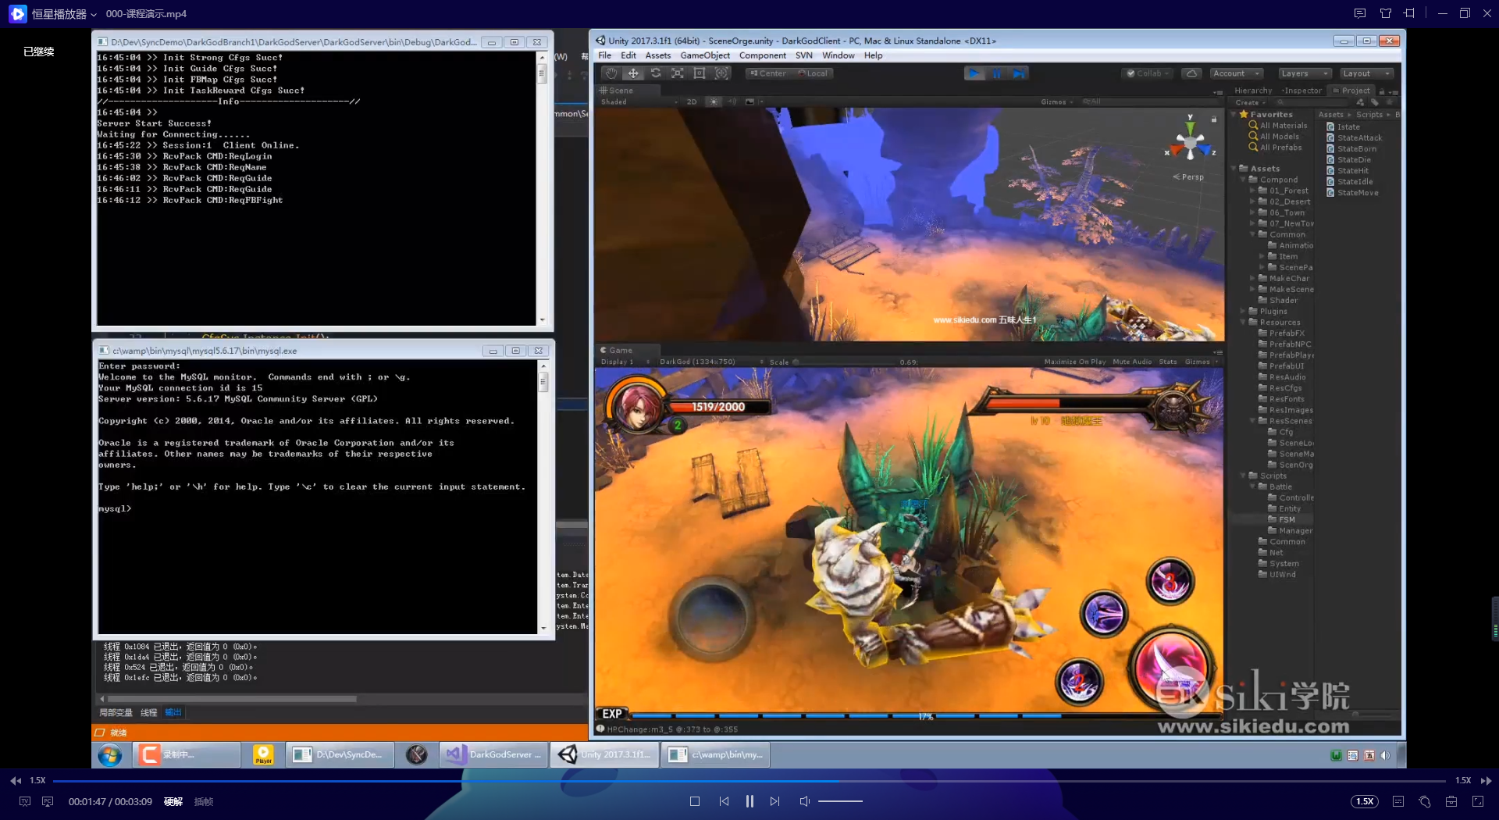Click the 1.5X playback speed button
The width and height of the screenshot is (1499, 820).
point(1365,801)
